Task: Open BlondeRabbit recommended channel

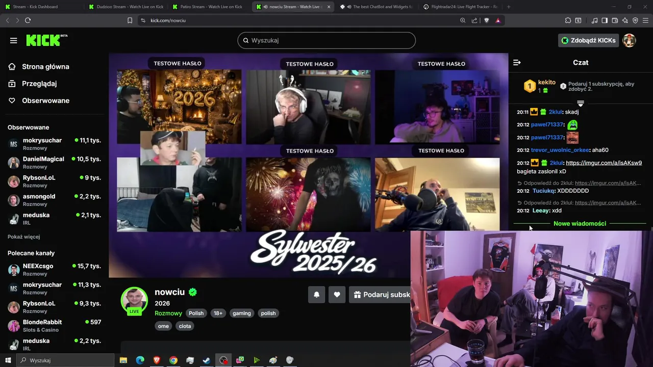Action: [x=54, y=326]
